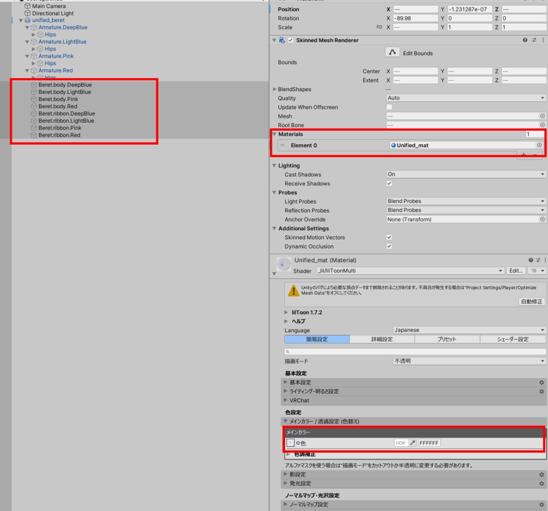Open the Language dropdown set to Japanese
The height and width of the screenshot is (511, 548).
(x=469, y=330)
